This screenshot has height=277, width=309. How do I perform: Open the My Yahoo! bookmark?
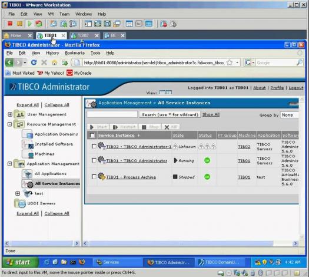click(x=51, y=73)
